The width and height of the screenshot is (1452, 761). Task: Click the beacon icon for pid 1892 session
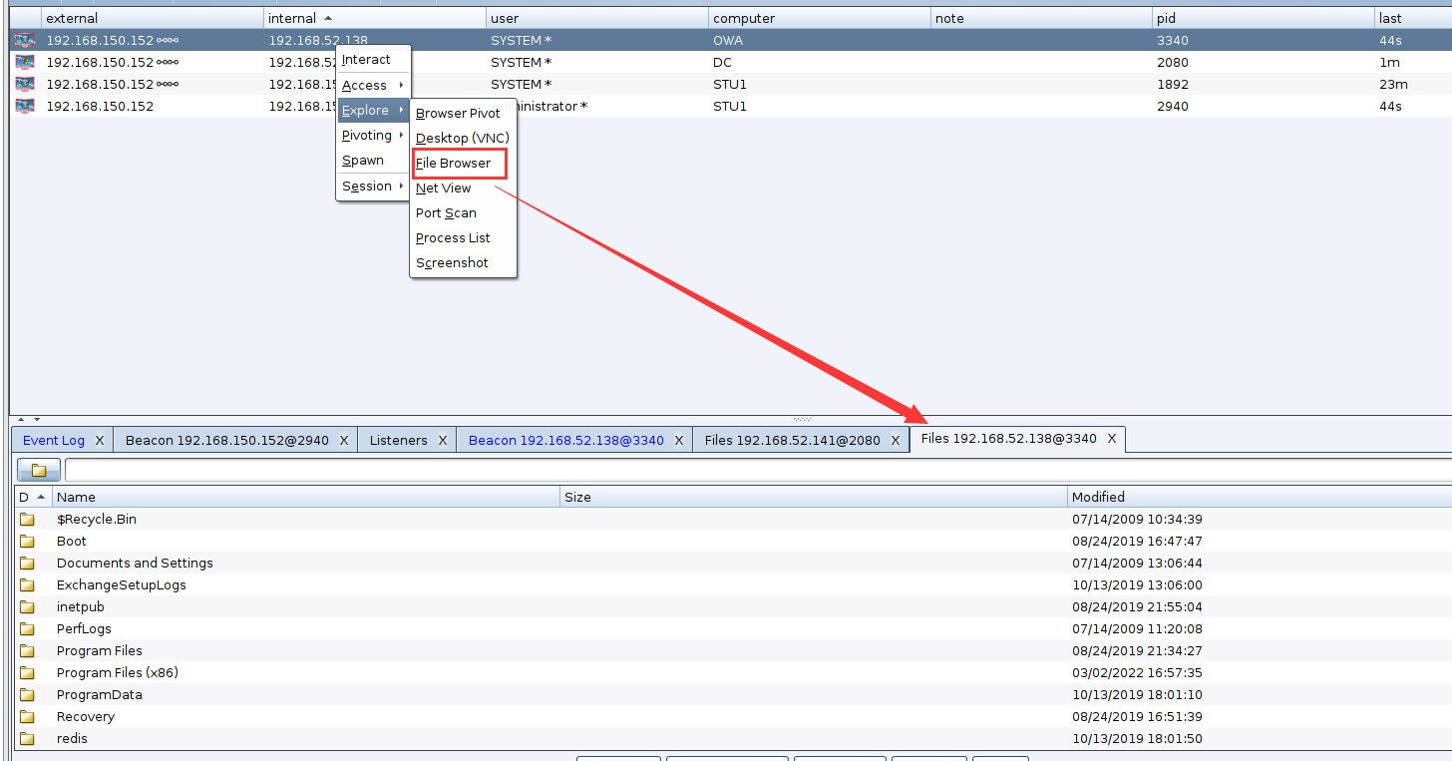[x=25, y=84]
